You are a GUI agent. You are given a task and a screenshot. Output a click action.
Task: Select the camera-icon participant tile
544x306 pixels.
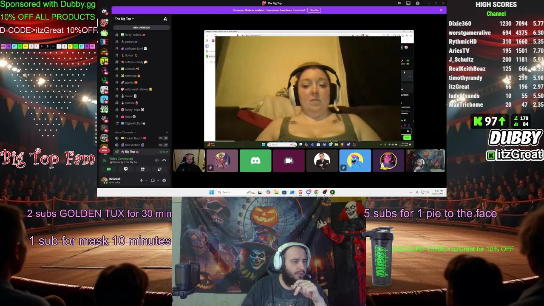289,161
